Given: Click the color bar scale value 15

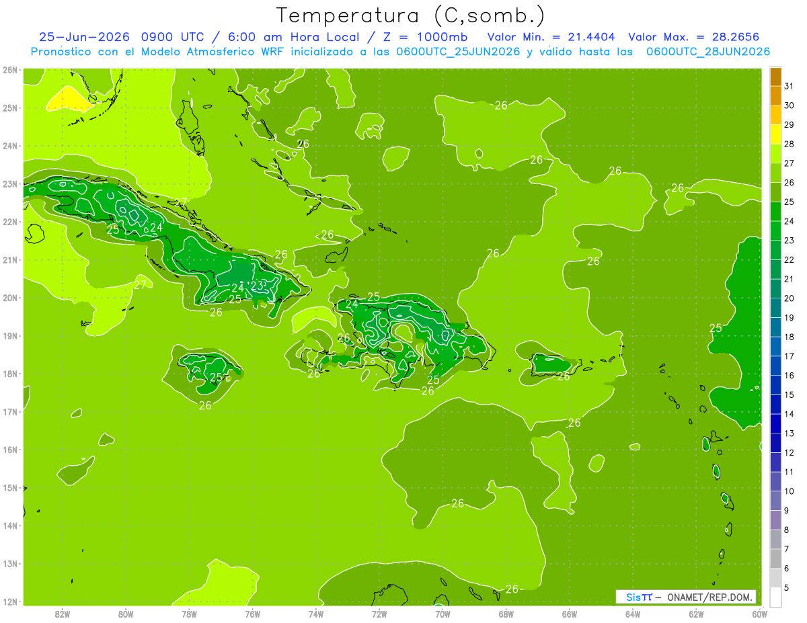Looking at the screenshot, I should click(x=789, y=394).
